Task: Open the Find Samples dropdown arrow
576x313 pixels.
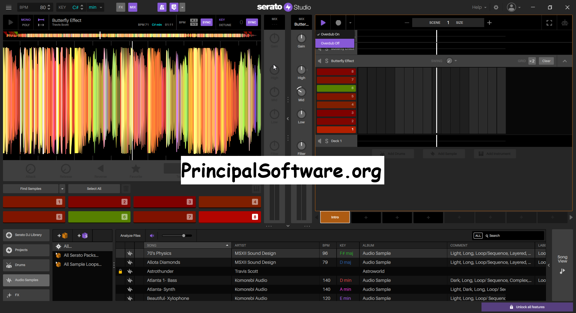Action: point(62,189)
